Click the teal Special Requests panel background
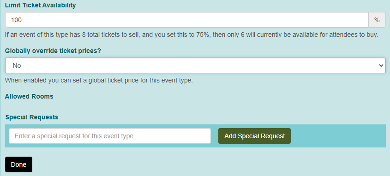 (x=338, y=136)
